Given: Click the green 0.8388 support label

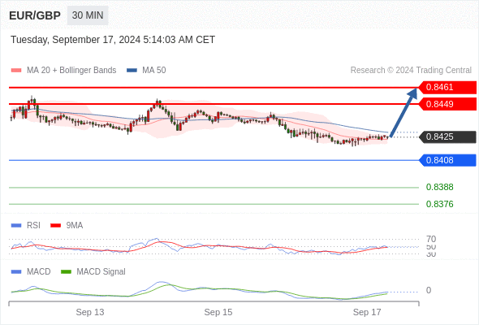Looking at the screenshot, I should coord(439,187).
